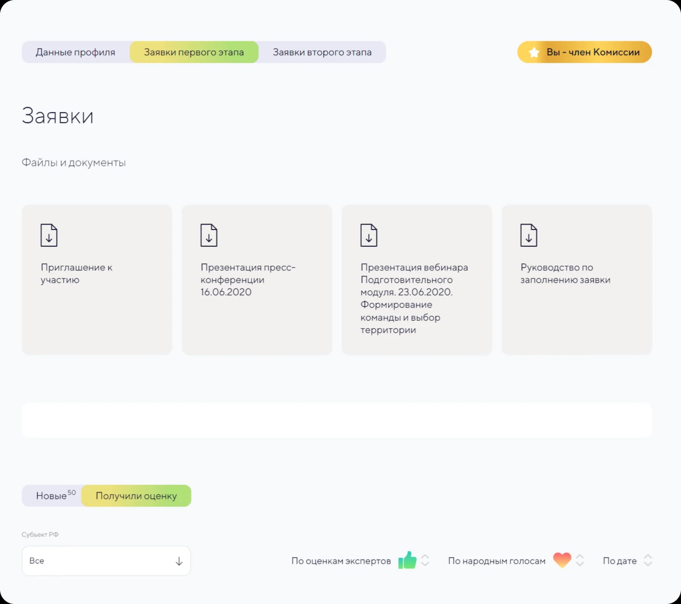This screenshot has height=604, width=681.
Task: Click download icon for Руководство по заполнению заявки
Action: [x=529, y=235]
